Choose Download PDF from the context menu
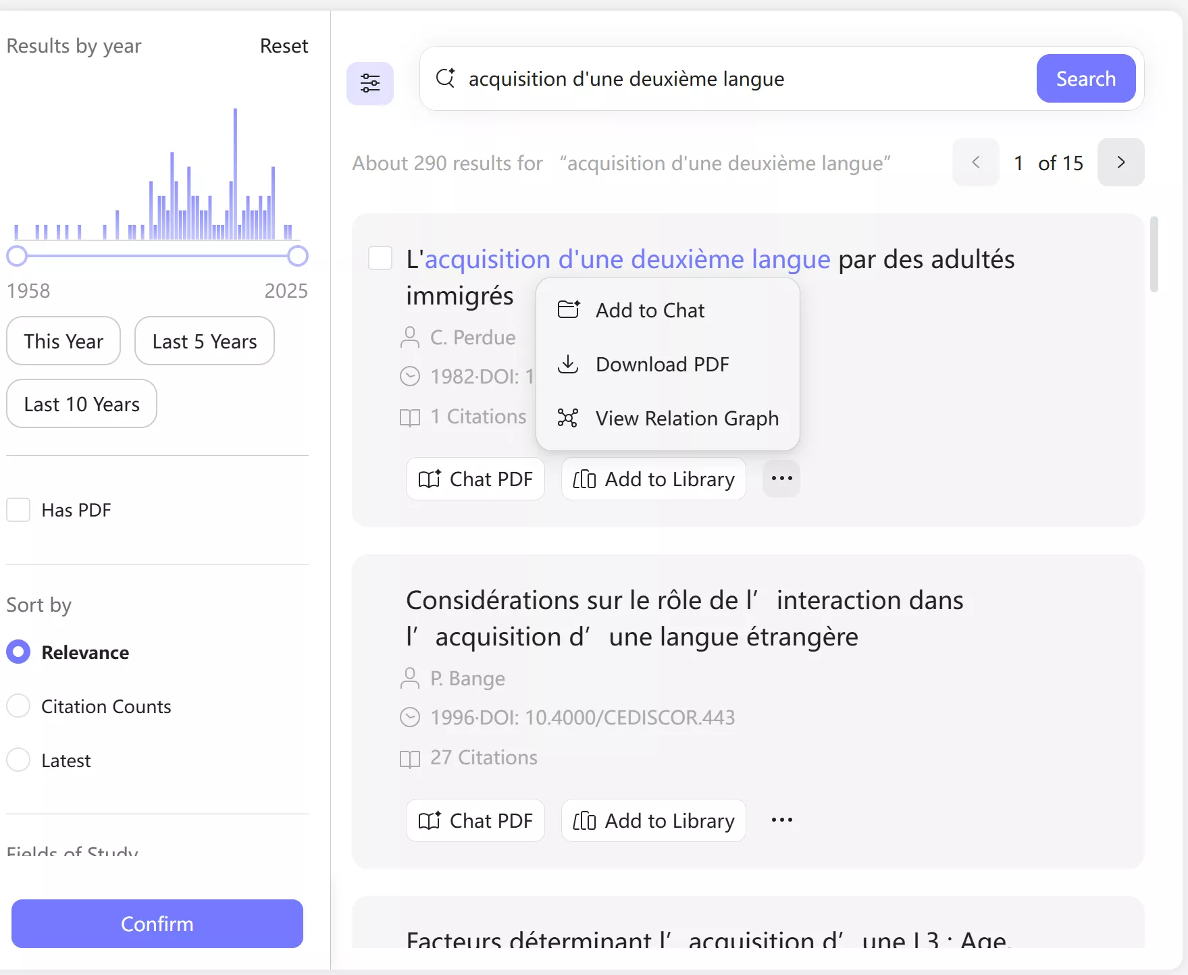This screenshot has width=1188, height=975. [x=662, y=364]
